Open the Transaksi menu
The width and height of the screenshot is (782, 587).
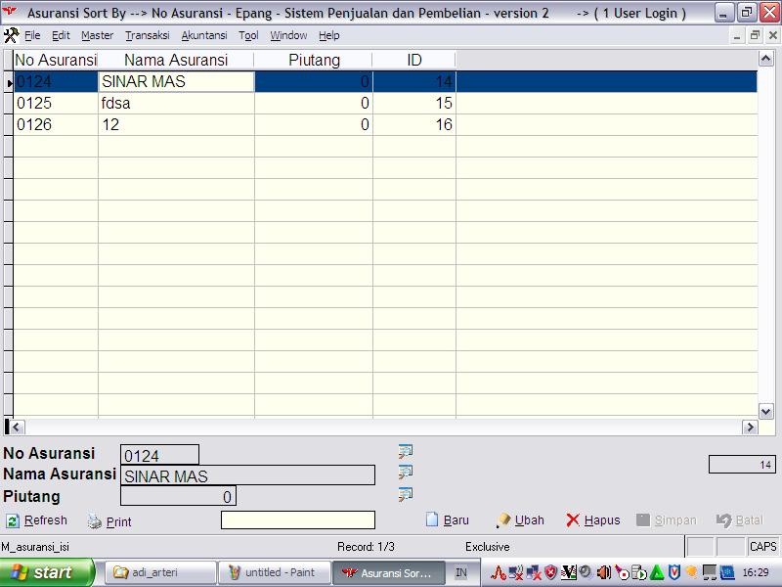coord(147,35)
